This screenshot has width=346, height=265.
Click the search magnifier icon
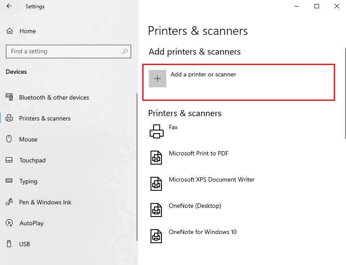point(125,52)
